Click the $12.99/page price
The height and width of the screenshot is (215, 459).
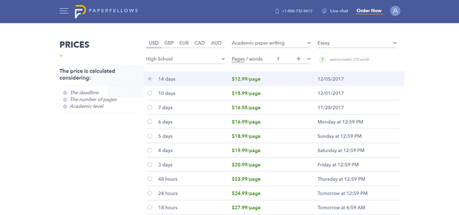(x=246, y=79)
